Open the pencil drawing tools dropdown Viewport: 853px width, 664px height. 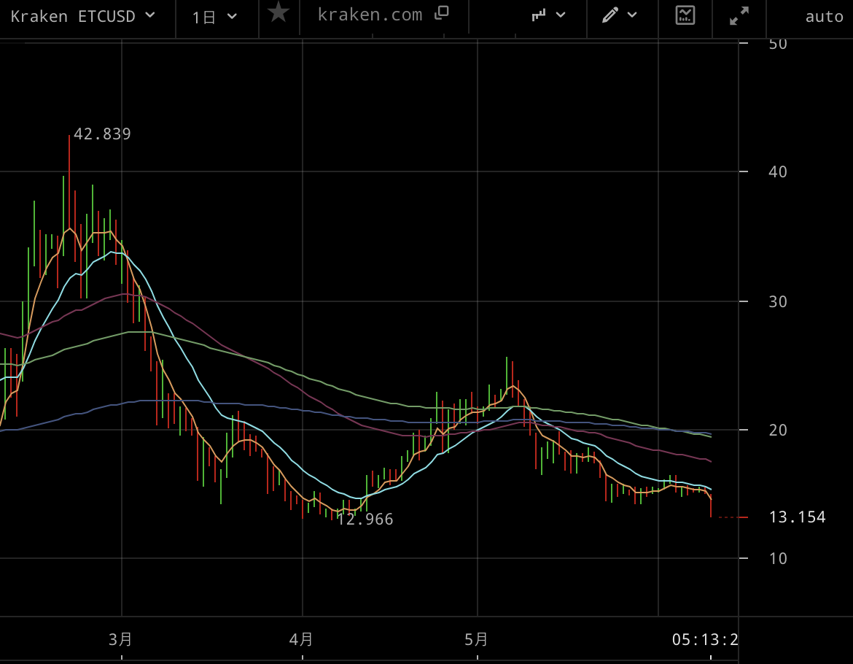pyautogui.click(x=619, y=15)
